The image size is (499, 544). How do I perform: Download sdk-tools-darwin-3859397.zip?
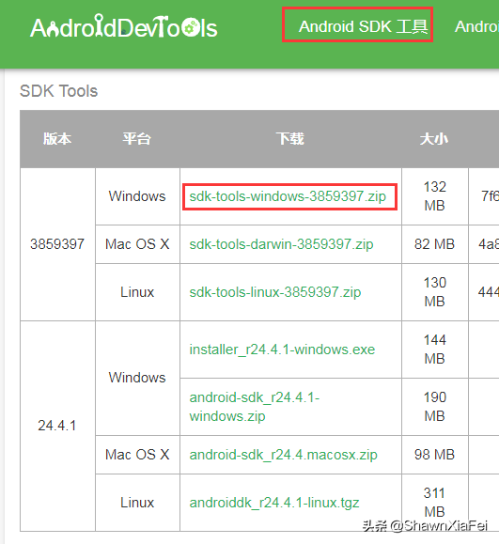tap(281, 244)
